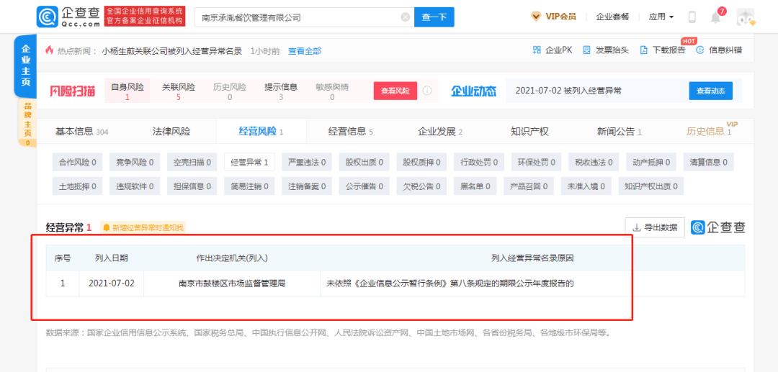Open 企业套餐 link
Screen dimensions: 778x372
612,17
